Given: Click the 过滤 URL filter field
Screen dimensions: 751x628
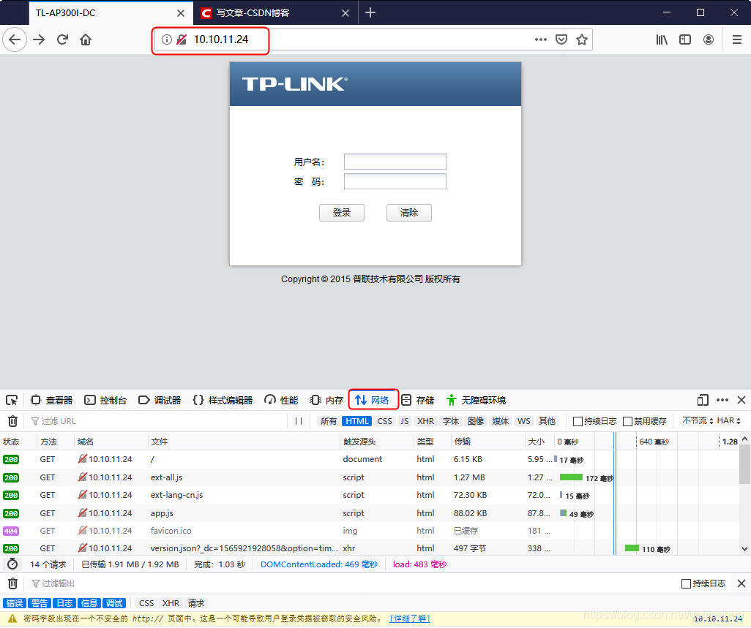Looking at the screenshot, I should (158, 421).
